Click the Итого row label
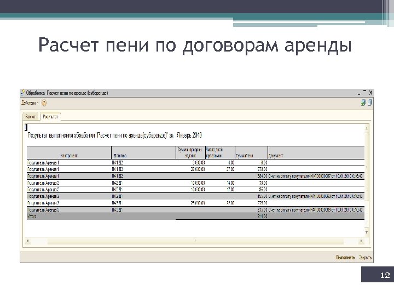This screenshot has height=296, width=394. [x=32, y=217]
